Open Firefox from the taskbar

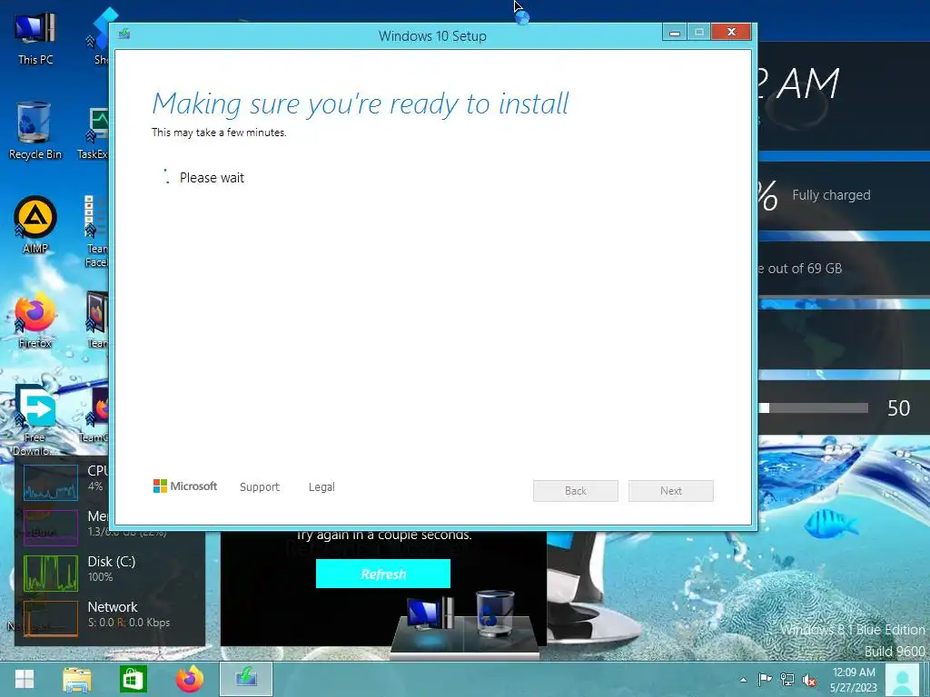click(x=189, y=679)
